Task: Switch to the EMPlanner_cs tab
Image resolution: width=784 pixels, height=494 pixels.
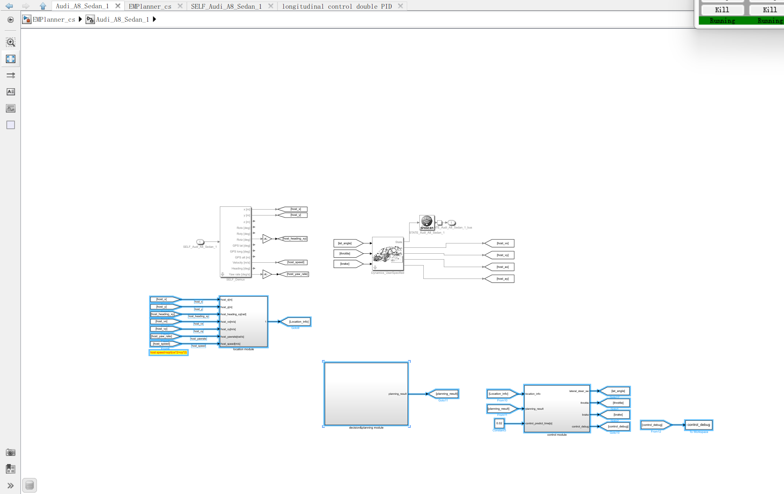Action: pos(150,6)
